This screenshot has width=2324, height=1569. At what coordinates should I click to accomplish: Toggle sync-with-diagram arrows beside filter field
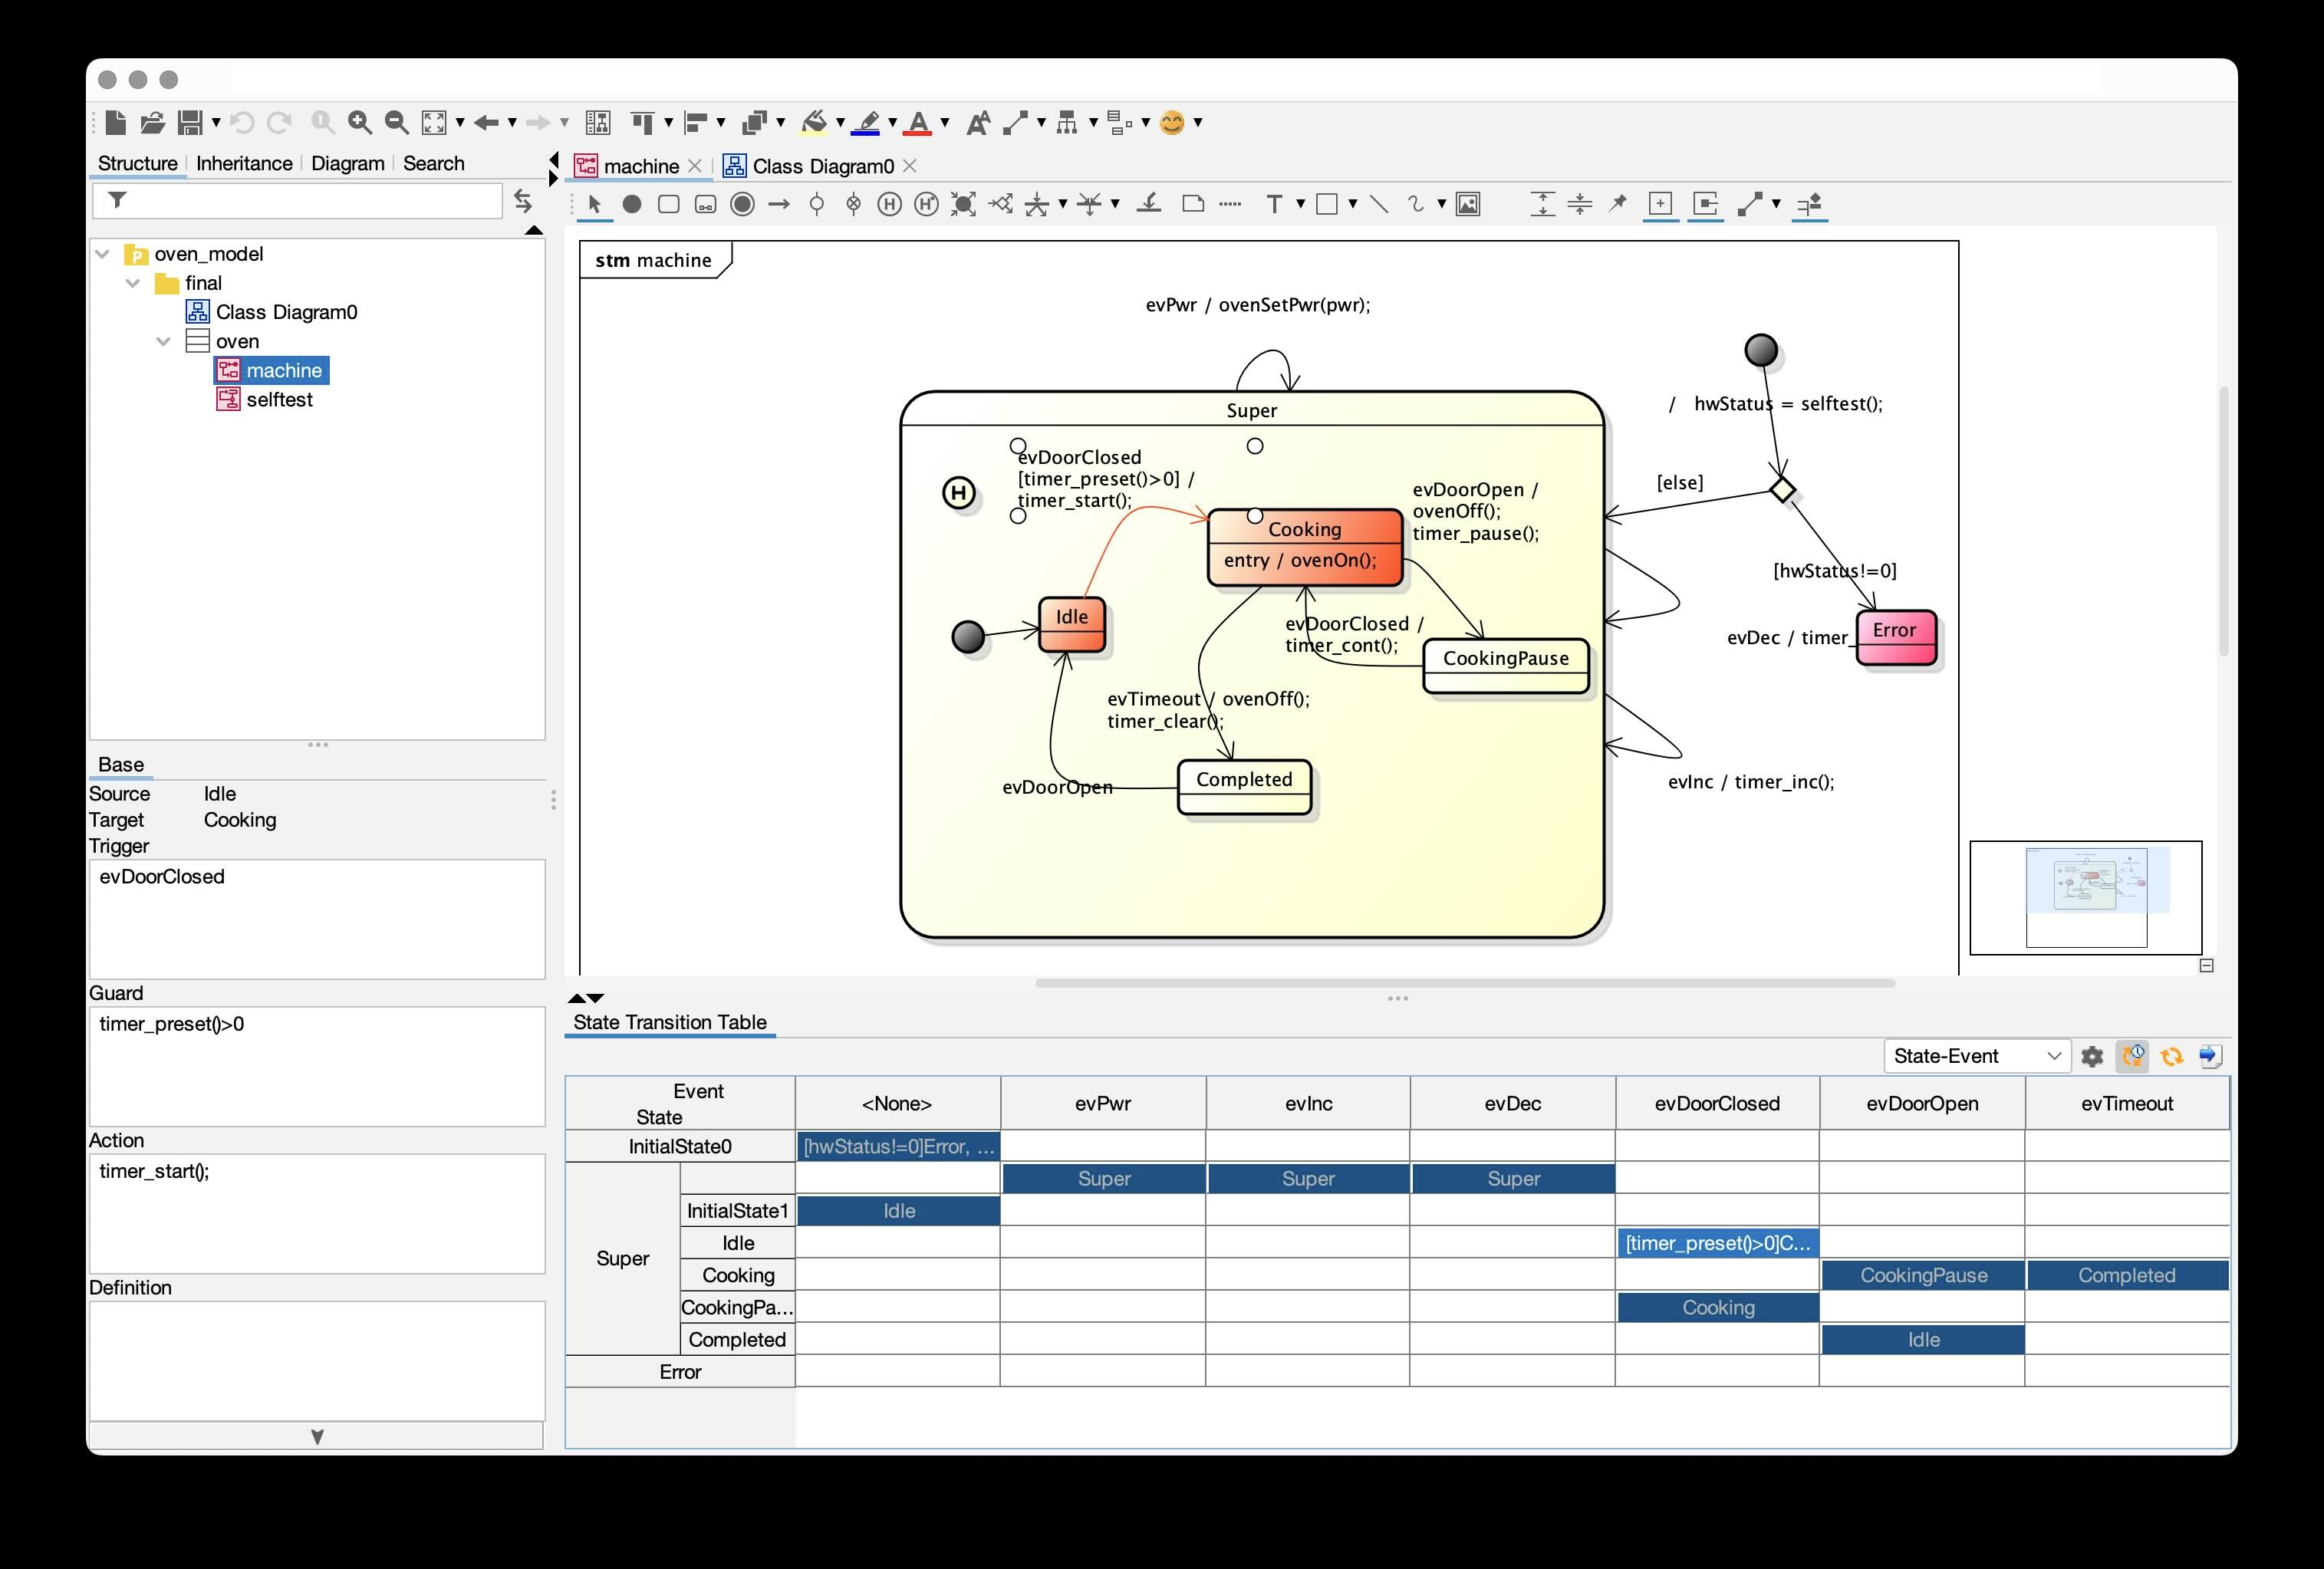(x=523, y=201)
